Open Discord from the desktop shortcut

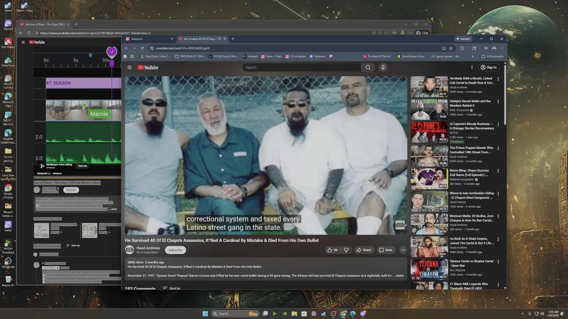[8, 25]
